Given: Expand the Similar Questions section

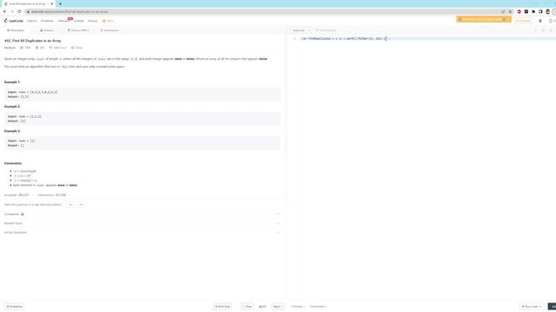Looking at the screenshot, I should [142, 232].
